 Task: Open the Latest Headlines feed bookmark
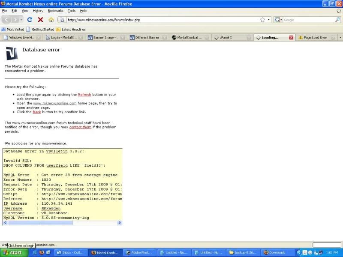point(71,29)
